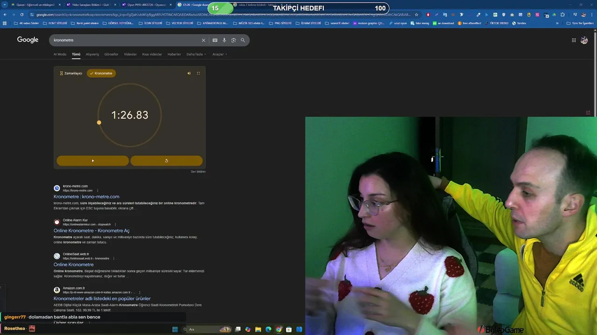Open the AI Modu tab
The width and height of the screenshot is (597, 335).
click(x=60, y=54)
